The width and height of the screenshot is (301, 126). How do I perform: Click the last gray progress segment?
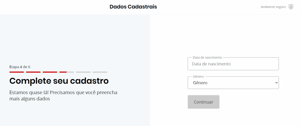[x=100, y=72]
